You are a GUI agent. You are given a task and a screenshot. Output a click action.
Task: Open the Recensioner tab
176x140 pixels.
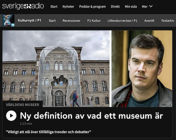(71, 21)
